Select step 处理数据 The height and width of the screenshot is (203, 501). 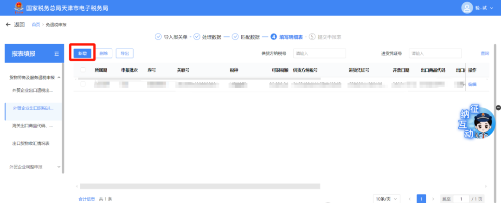(207, 37)
